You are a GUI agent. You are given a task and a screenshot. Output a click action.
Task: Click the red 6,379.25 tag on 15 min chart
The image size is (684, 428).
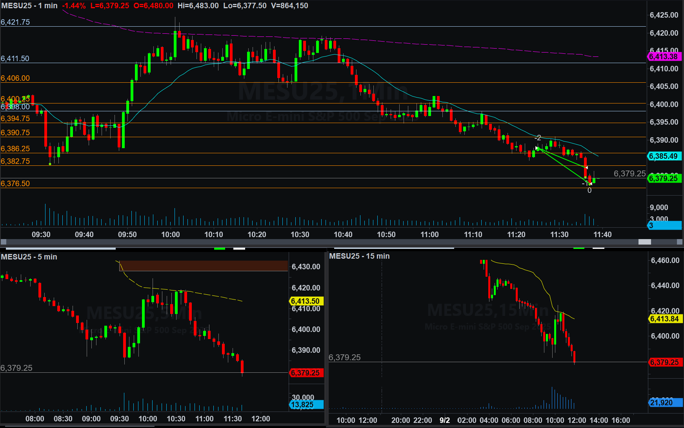point(664,362)
